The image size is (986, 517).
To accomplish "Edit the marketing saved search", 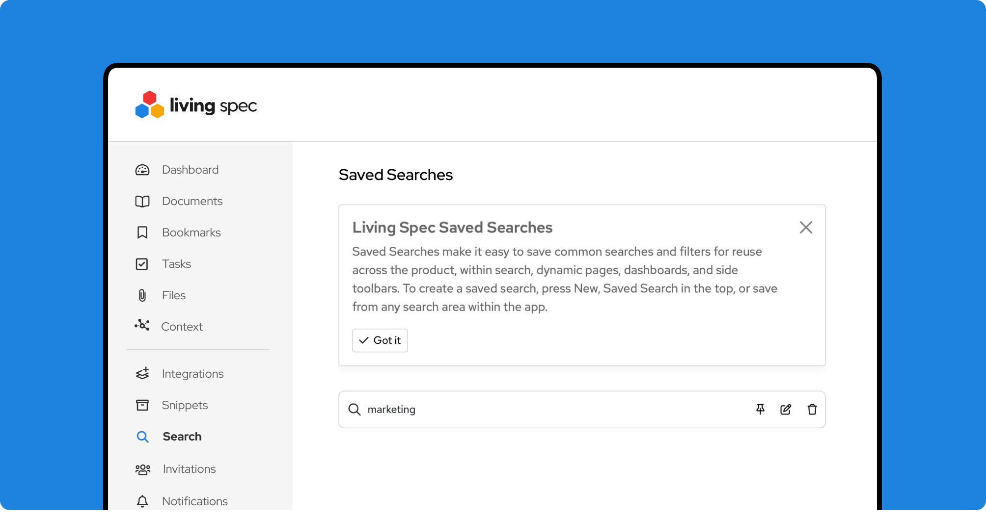I will 786,409.
